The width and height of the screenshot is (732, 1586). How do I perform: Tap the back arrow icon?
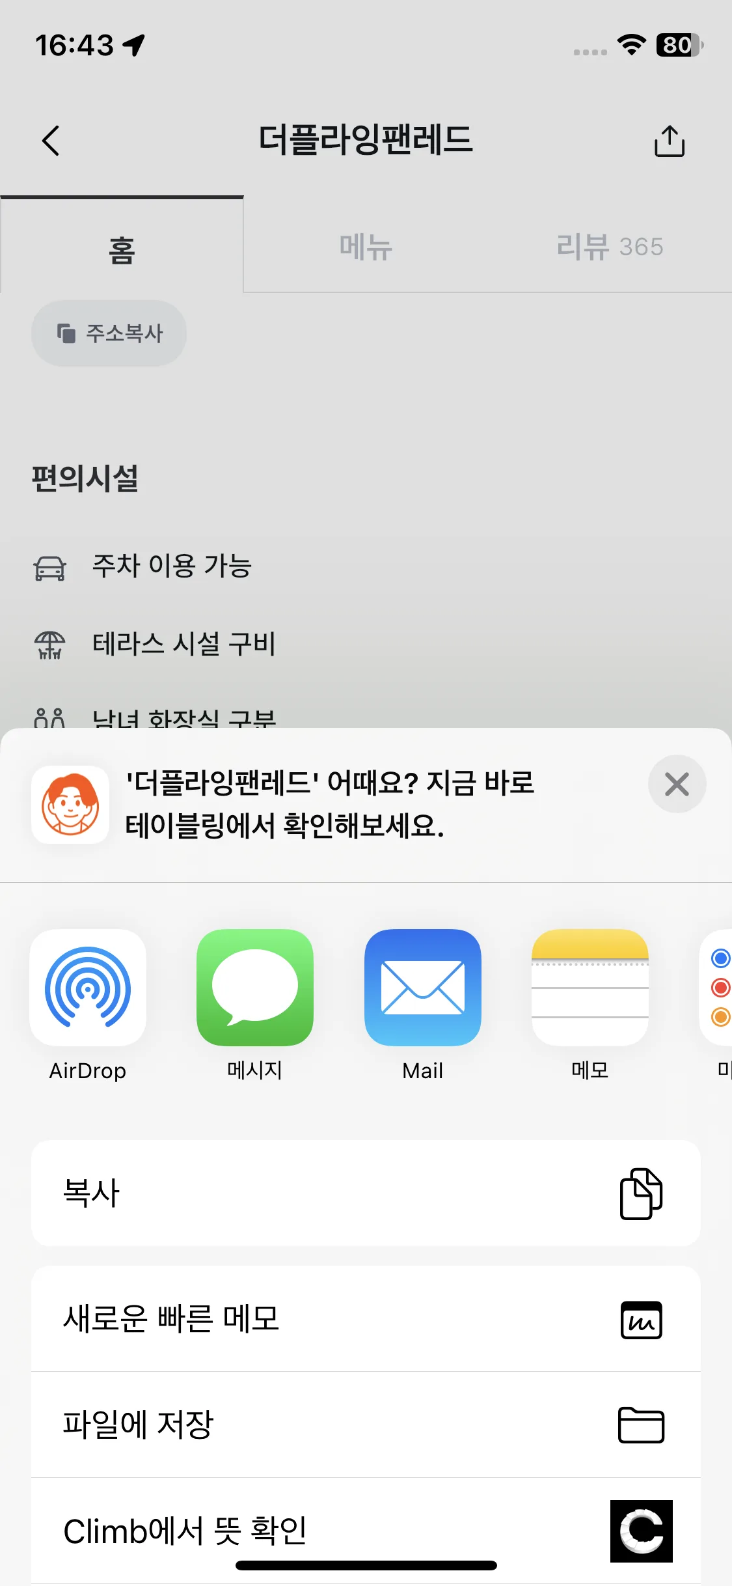tap(50, 141)
